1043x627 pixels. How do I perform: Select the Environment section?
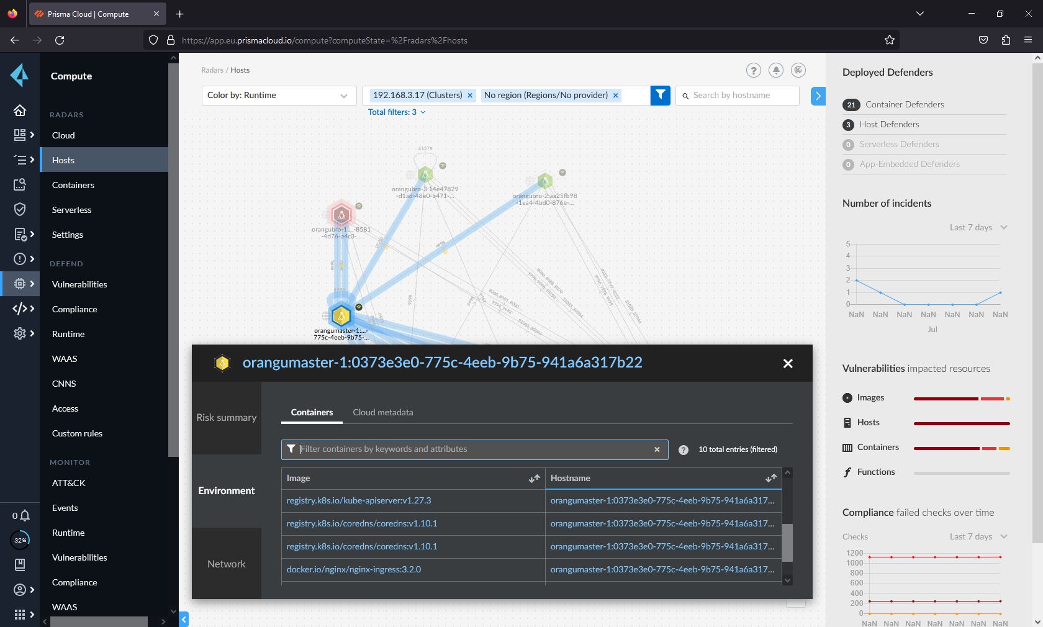click(x=227, y=491)
